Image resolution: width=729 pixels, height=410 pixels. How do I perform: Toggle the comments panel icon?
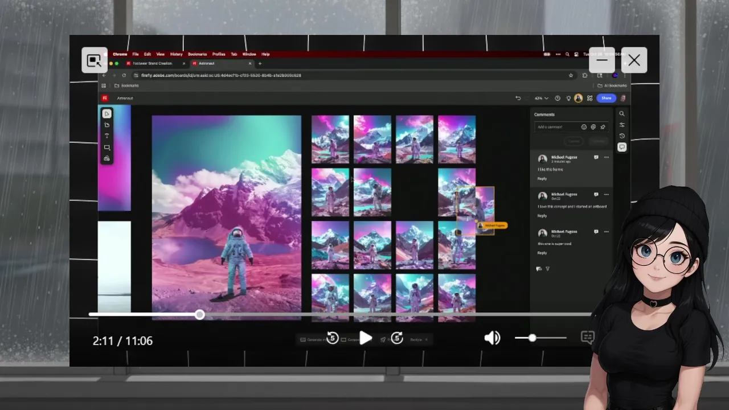pyautogui.click(x=622, y=147)
